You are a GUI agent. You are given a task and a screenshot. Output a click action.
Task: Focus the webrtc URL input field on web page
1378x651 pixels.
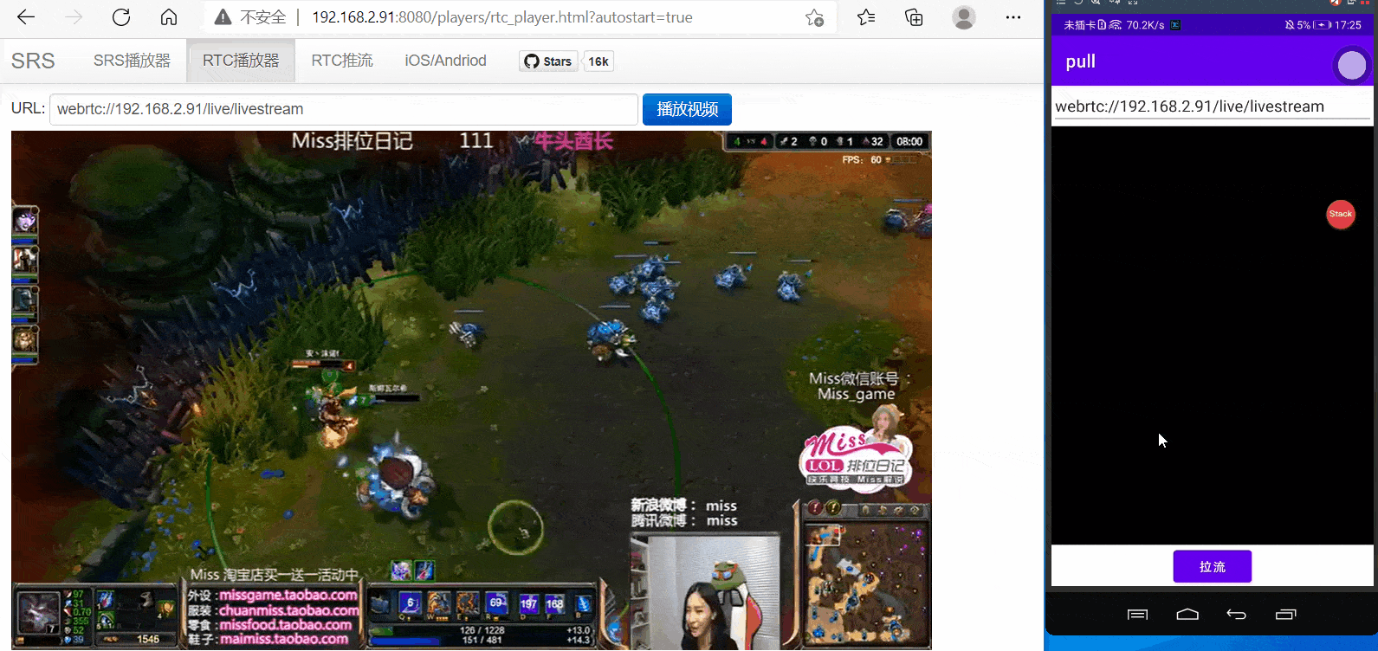[344, 109]
